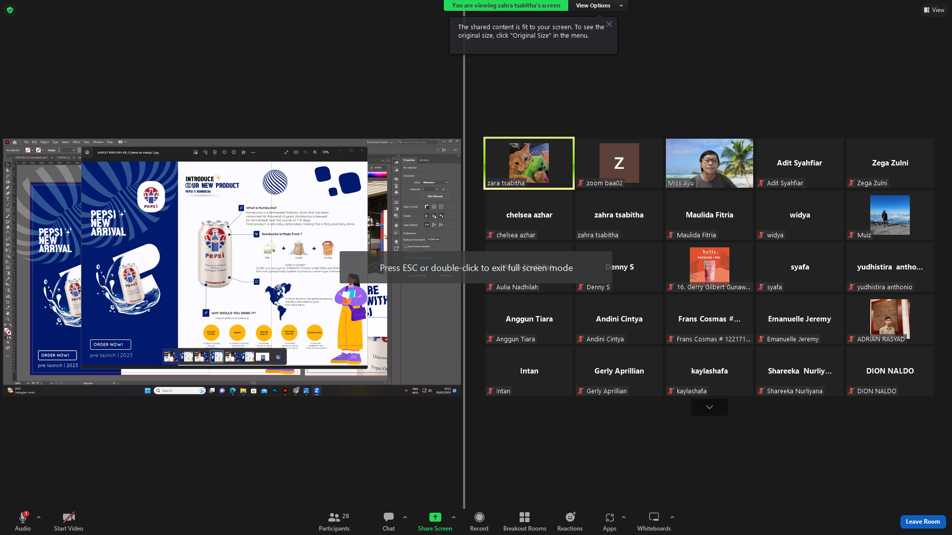Show more participants with the down chevron
Viewport: 952px width, 535px height.
(x=710, y=407)
